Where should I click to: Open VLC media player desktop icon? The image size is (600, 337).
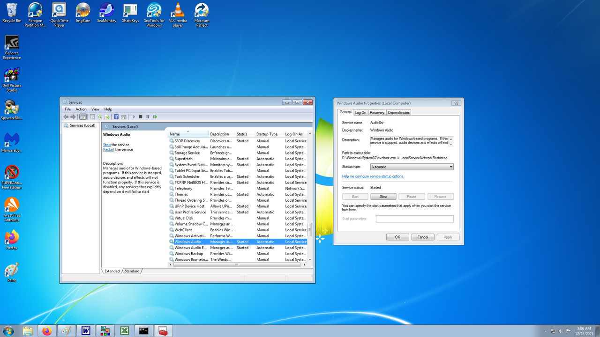tap(178, 15)
